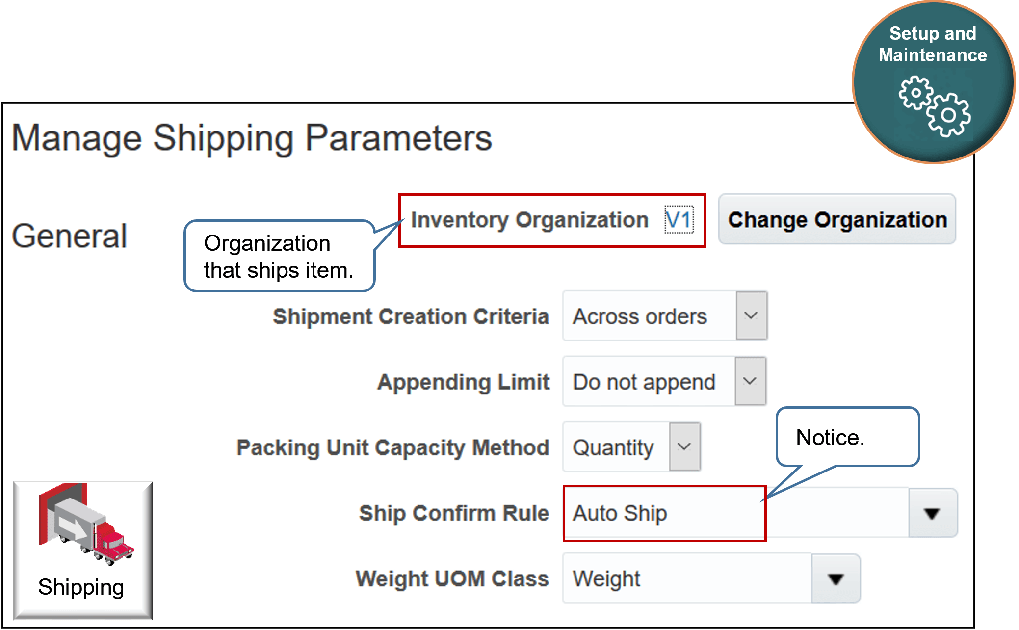Click the Manage Shipping Parameters title

(253, 138)
